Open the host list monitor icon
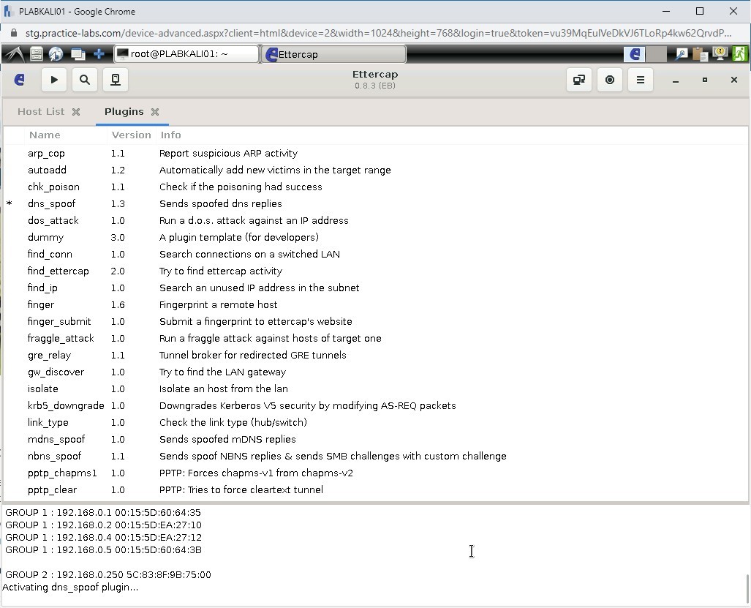This screenshot has height=608, width=751. [x=115, y=80]
